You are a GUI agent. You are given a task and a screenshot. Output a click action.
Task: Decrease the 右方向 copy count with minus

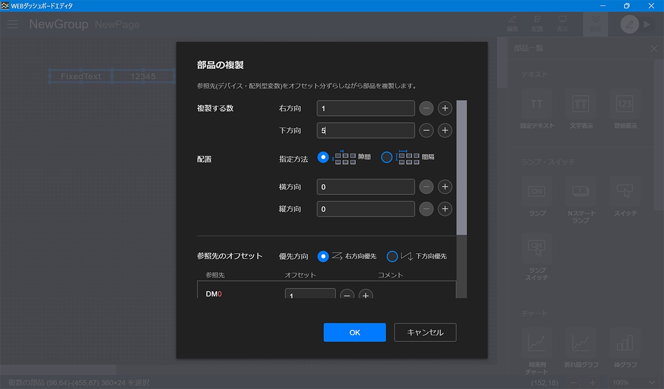pyautogui.click(x=426, y=108)
